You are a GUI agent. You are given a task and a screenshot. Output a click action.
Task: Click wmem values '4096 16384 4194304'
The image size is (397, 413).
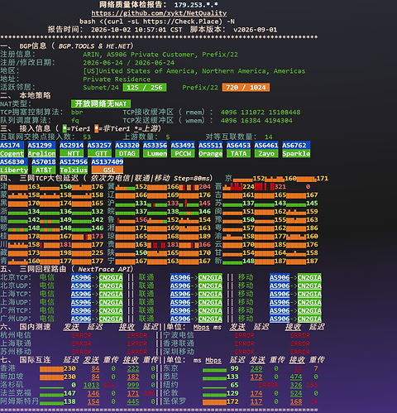click(256, 121)
